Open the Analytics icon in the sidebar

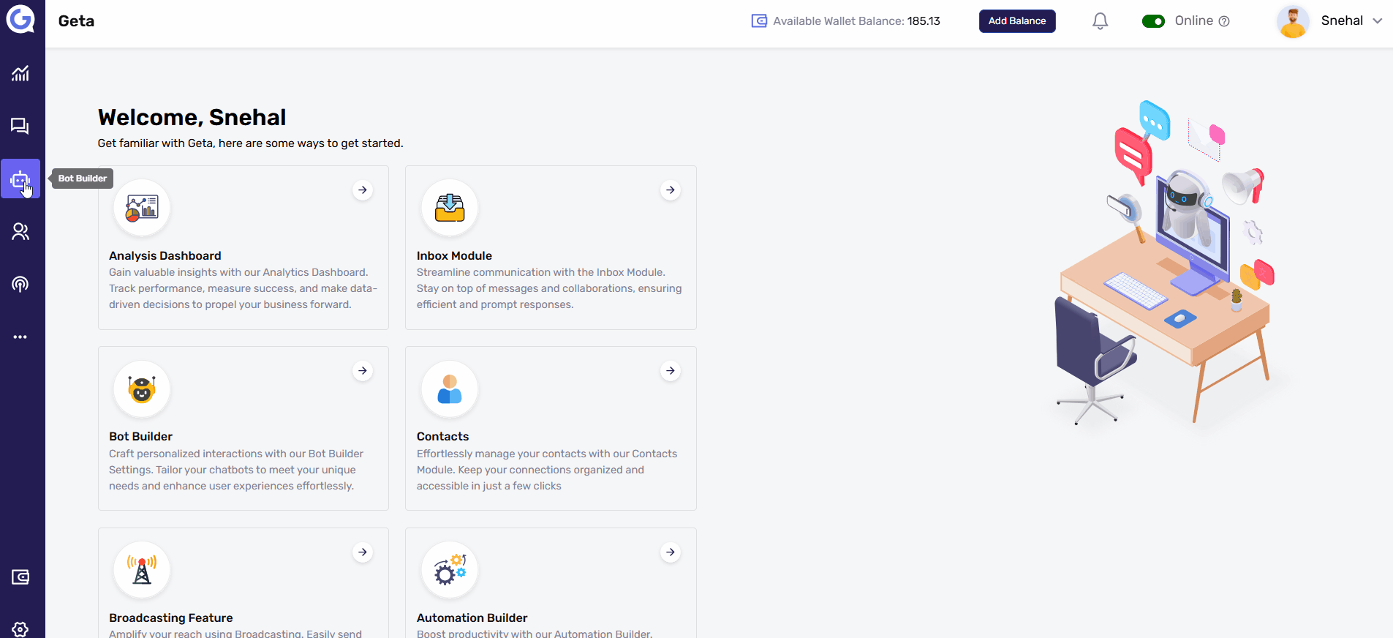tap(20, 73)
